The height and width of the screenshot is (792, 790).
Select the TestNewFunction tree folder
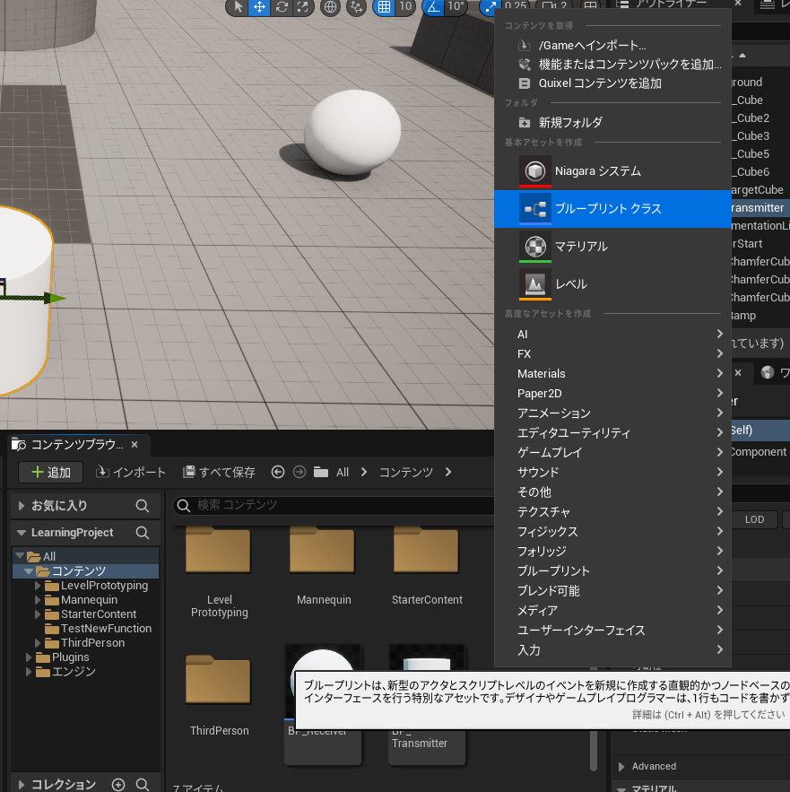[106, 629]
